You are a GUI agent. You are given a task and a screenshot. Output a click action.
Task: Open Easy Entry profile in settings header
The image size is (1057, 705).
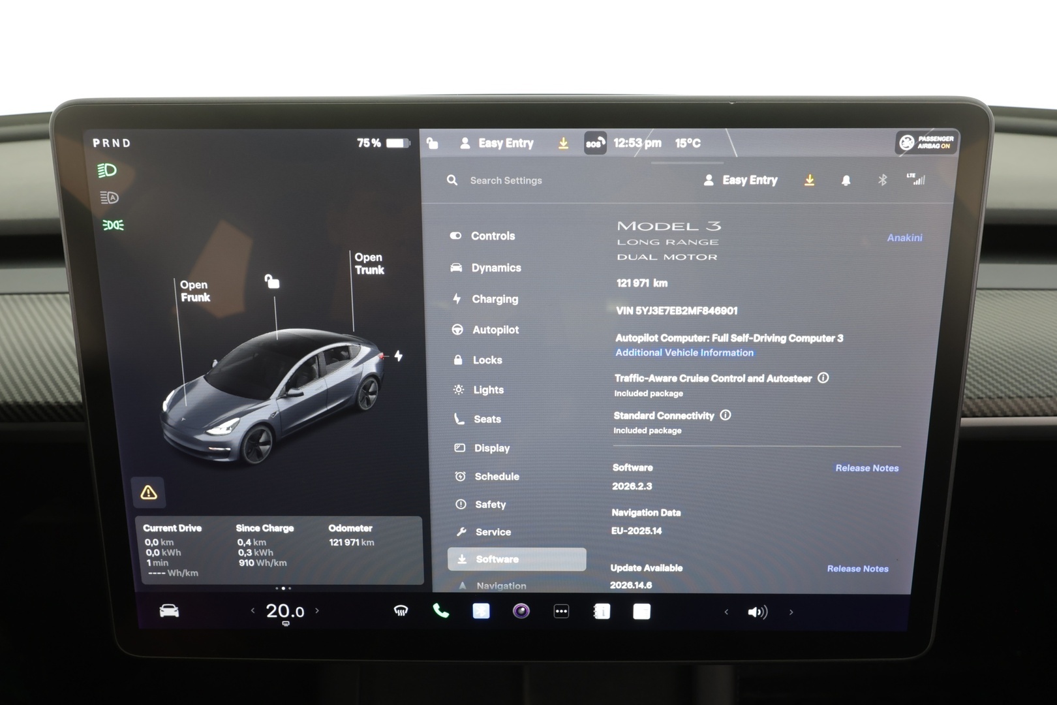[x=741, y=180]
